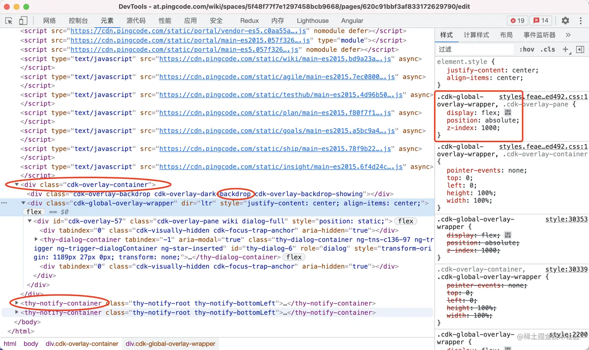Screen dimensions: 589x350
Task: Switch to 事件监听器 sidebar tab
Action: [x=540, y=35]
